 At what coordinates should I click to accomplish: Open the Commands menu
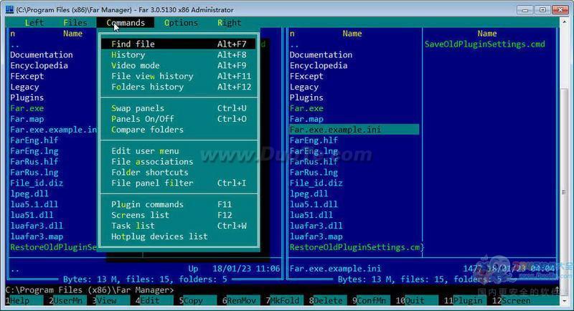coord(126,23)
